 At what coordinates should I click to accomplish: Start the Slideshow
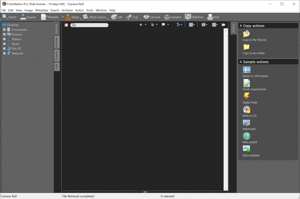tap(194, 17)
